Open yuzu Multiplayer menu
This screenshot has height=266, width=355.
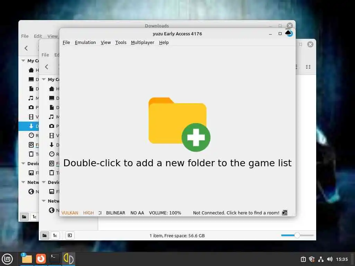(x=142, y=43)
